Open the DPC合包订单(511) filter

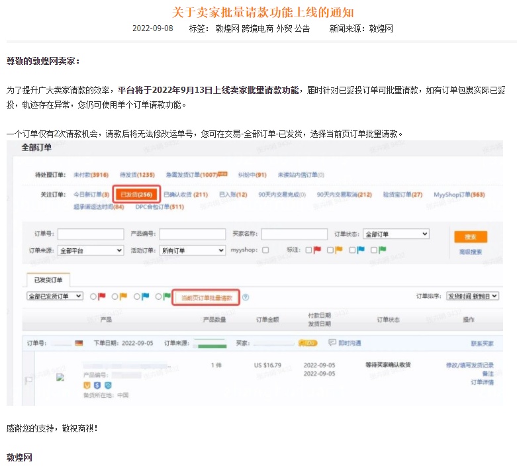pyautogui.click(x=160, y=207)
